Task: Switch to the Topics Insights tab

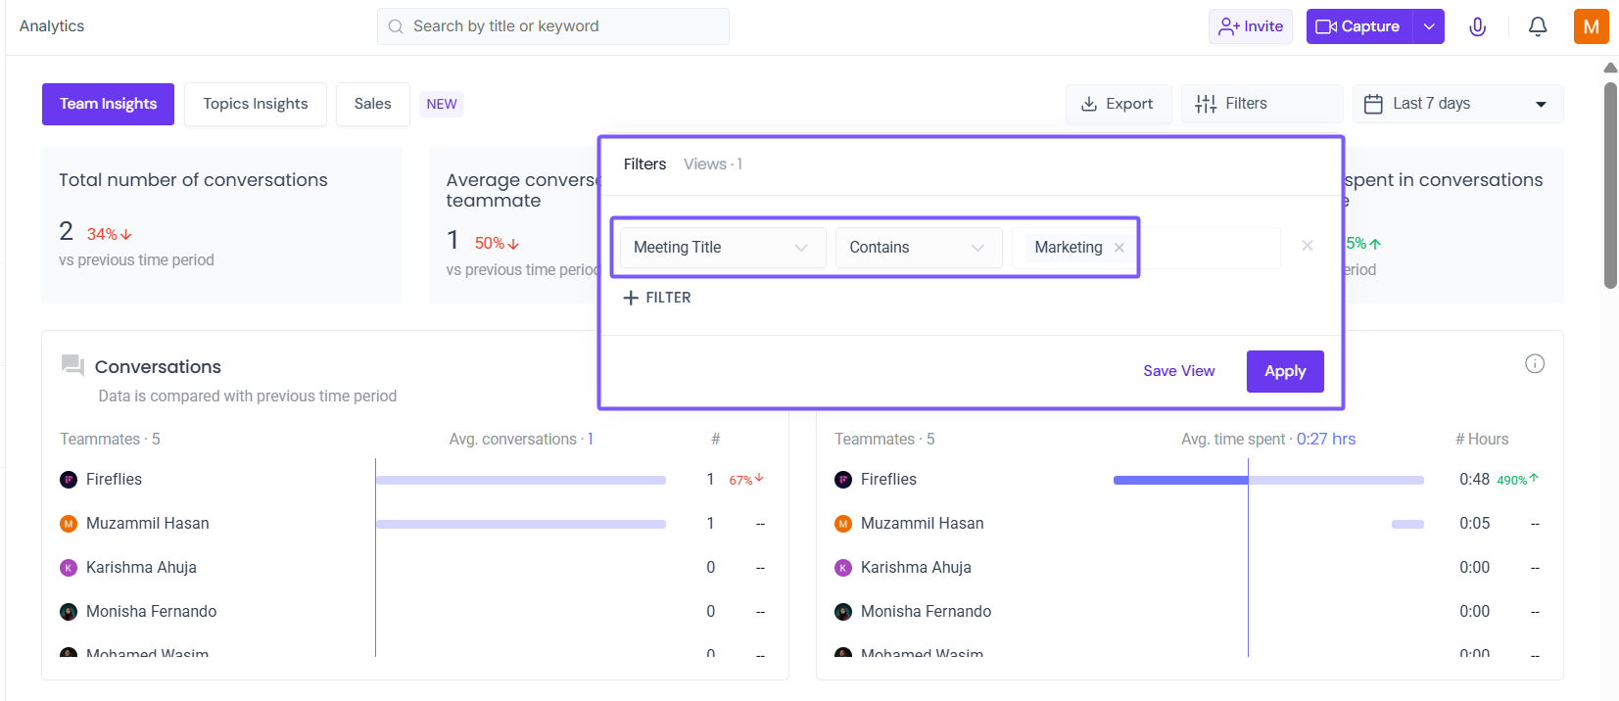Action: pyautogui.click(x=256, y=104)
